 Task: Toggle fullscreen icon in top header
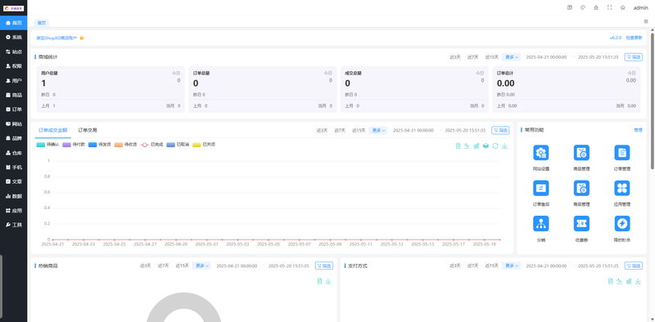pos(609,7)
